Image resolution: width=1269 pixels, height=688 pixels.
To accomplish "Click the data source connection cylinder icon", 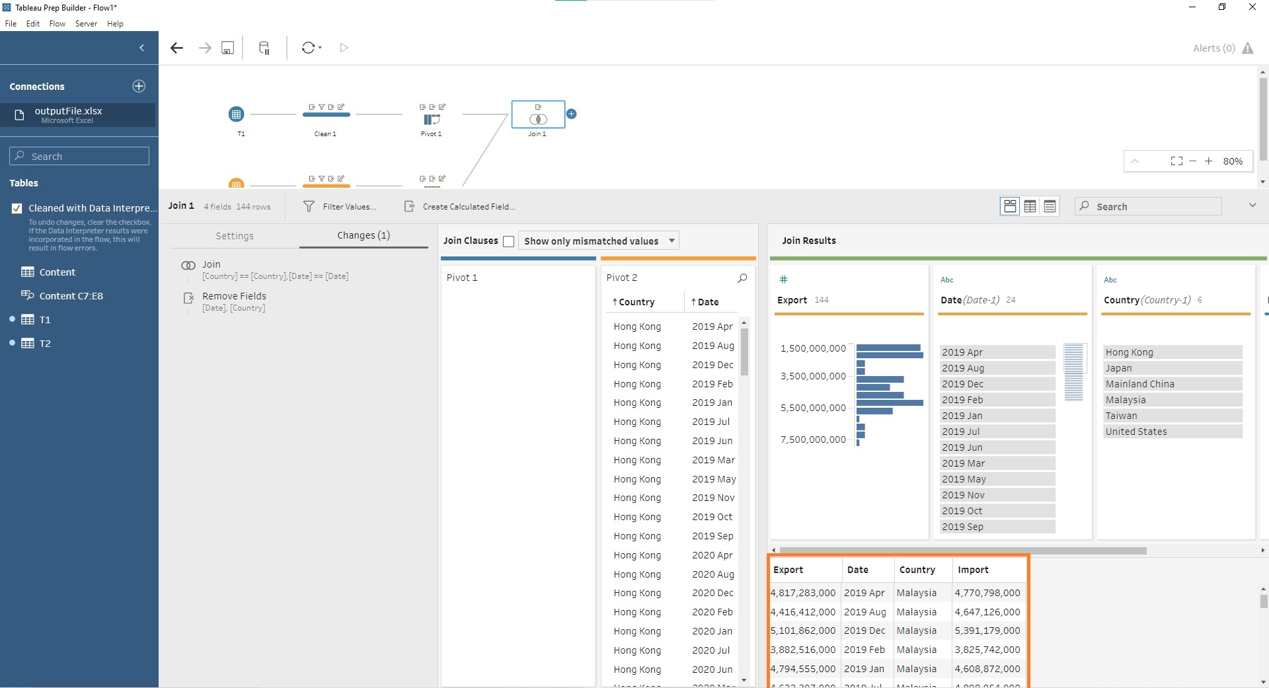I will pos(264,48).
